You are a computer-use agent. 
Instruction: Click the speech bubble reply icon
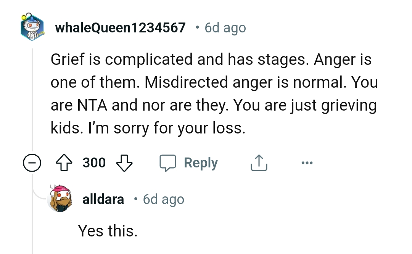pyautogui.click(x=167, y=163)
